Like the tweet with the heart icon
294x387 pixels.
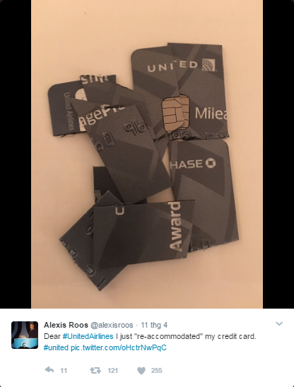coord(141,371)
